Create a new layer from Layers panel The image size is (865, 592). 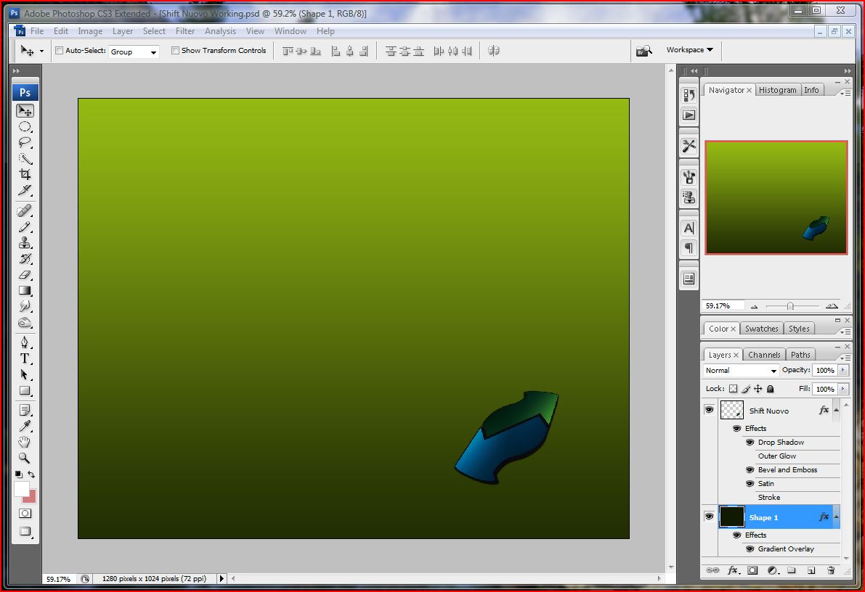tap(811, 571)
